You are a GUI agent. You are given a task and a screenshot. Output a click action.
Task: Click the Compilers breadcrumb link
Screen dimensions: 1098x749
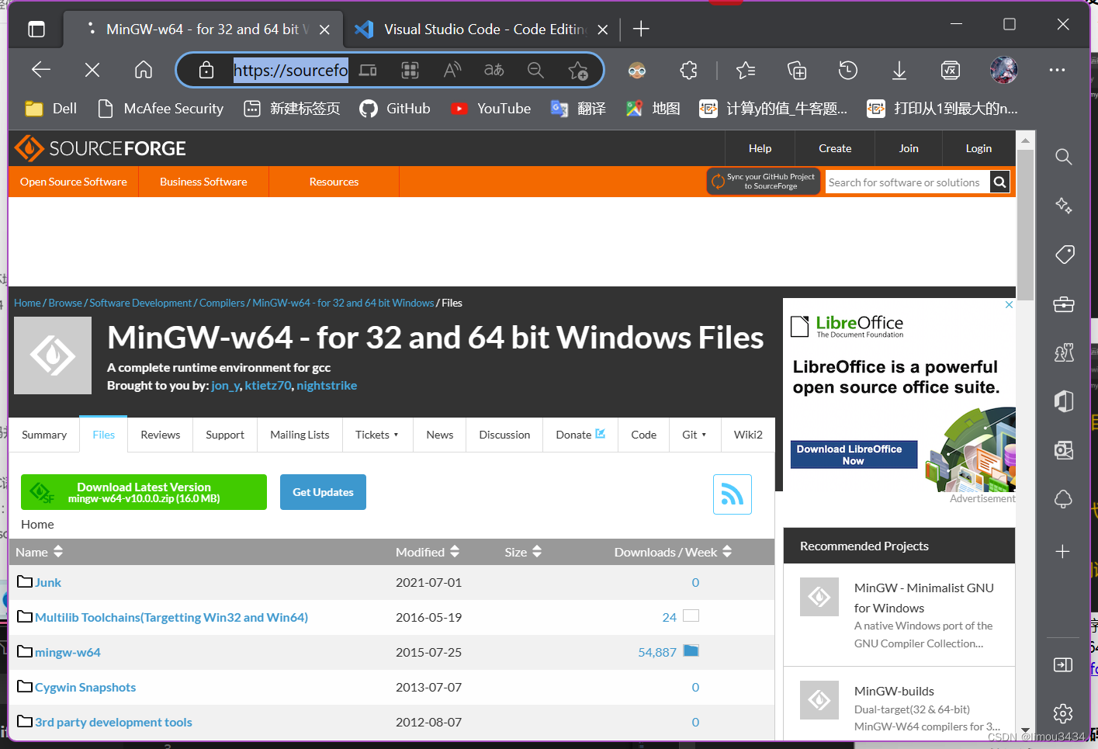pyautogui.click(x=222, y=303)
